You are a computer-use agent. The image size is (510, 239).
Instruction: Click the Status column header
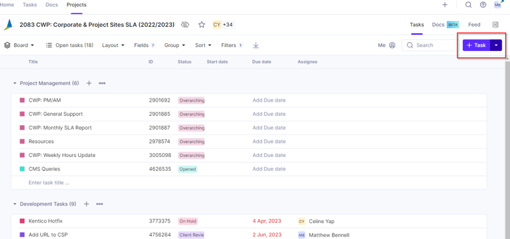pos(184,62)
